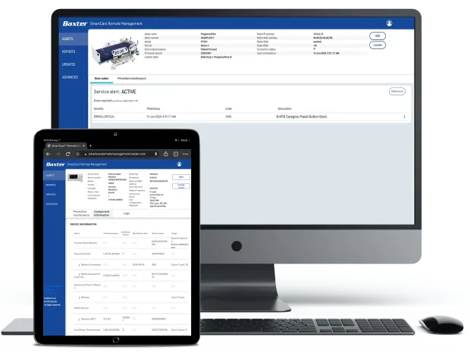Open a new tab with the plus icon on the tablet
Screen dimensions: 470x352
90,146
